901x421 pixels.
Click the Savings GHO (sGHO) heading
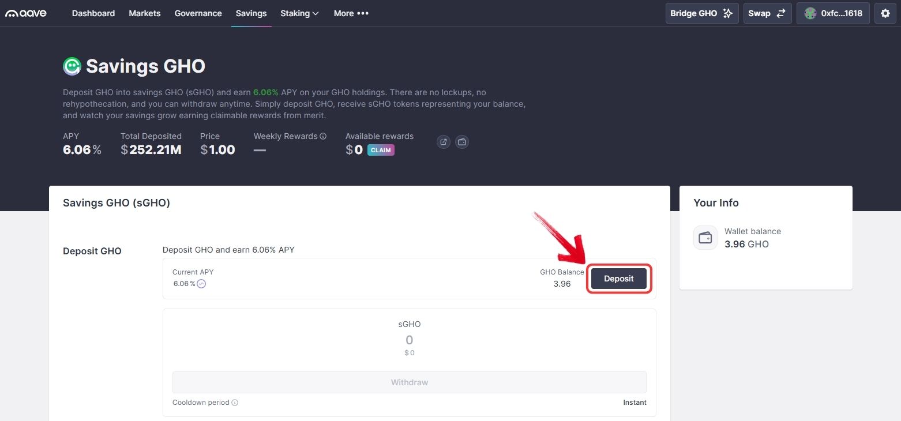[117, 203]
